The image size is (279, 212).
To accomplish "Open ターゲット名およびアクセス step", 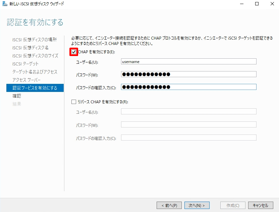I will (x=35, y=72).
